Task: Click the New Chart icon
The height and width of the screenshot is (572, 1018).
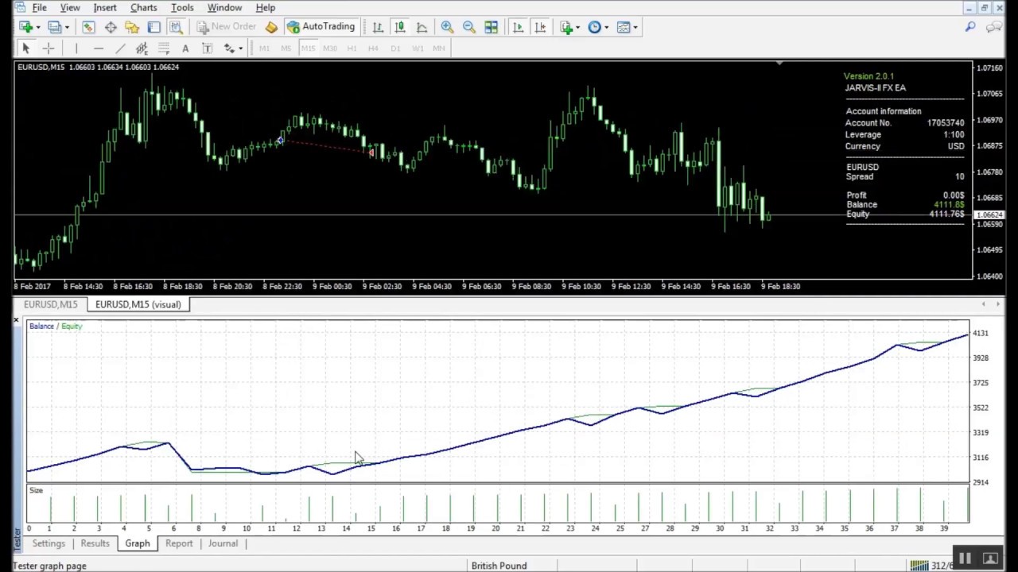Action: 26,27
